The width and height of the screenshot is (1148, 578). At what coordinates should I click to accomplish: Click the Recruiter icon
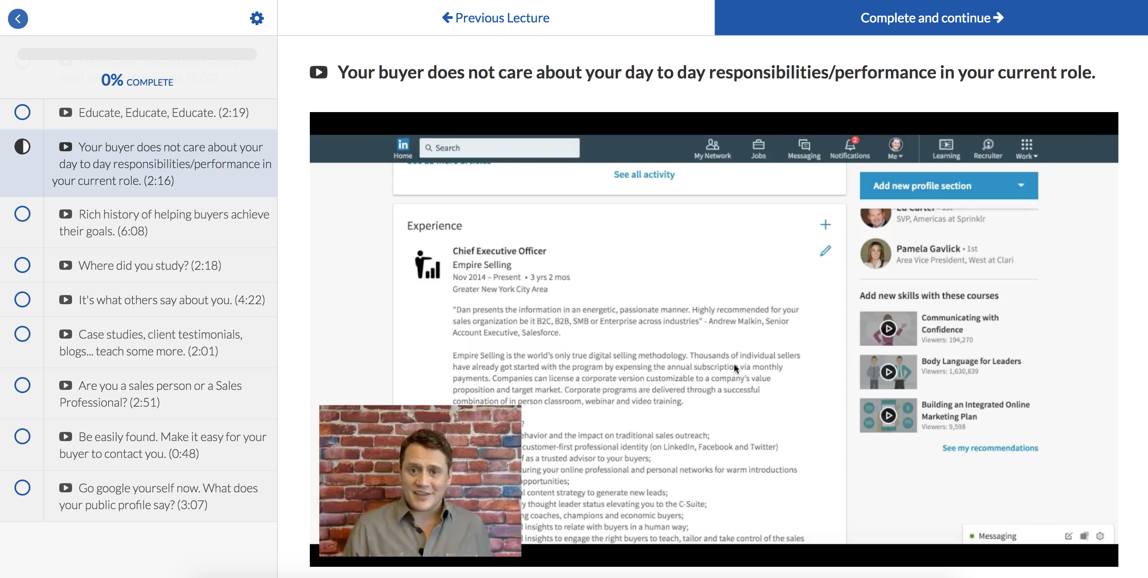(987, 149)
